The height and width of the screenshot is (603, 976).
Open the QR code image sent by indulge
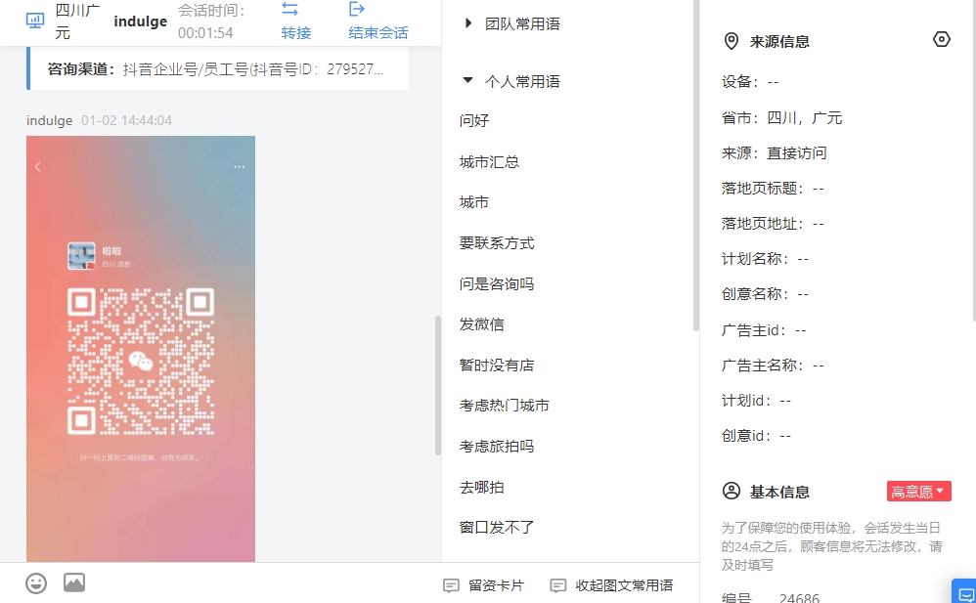[141, 349]
